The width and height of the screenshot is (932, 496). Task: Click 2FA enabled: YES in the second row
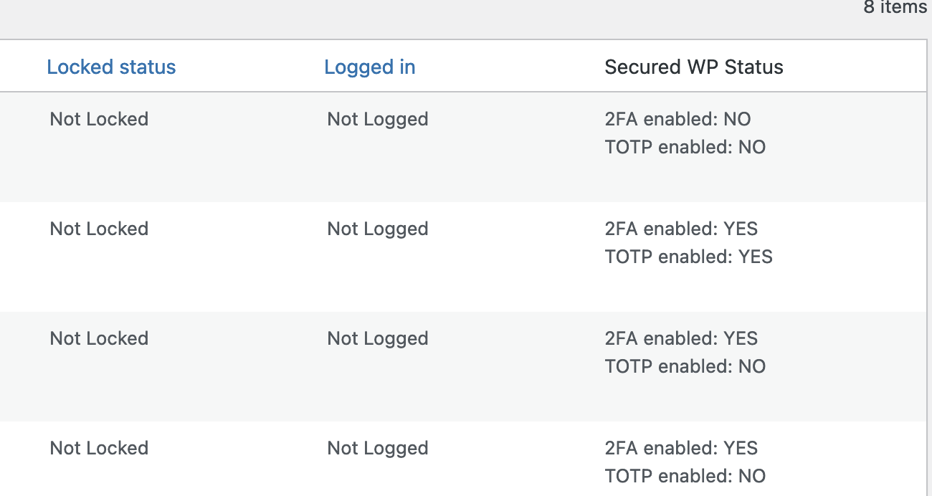[681, 229]
